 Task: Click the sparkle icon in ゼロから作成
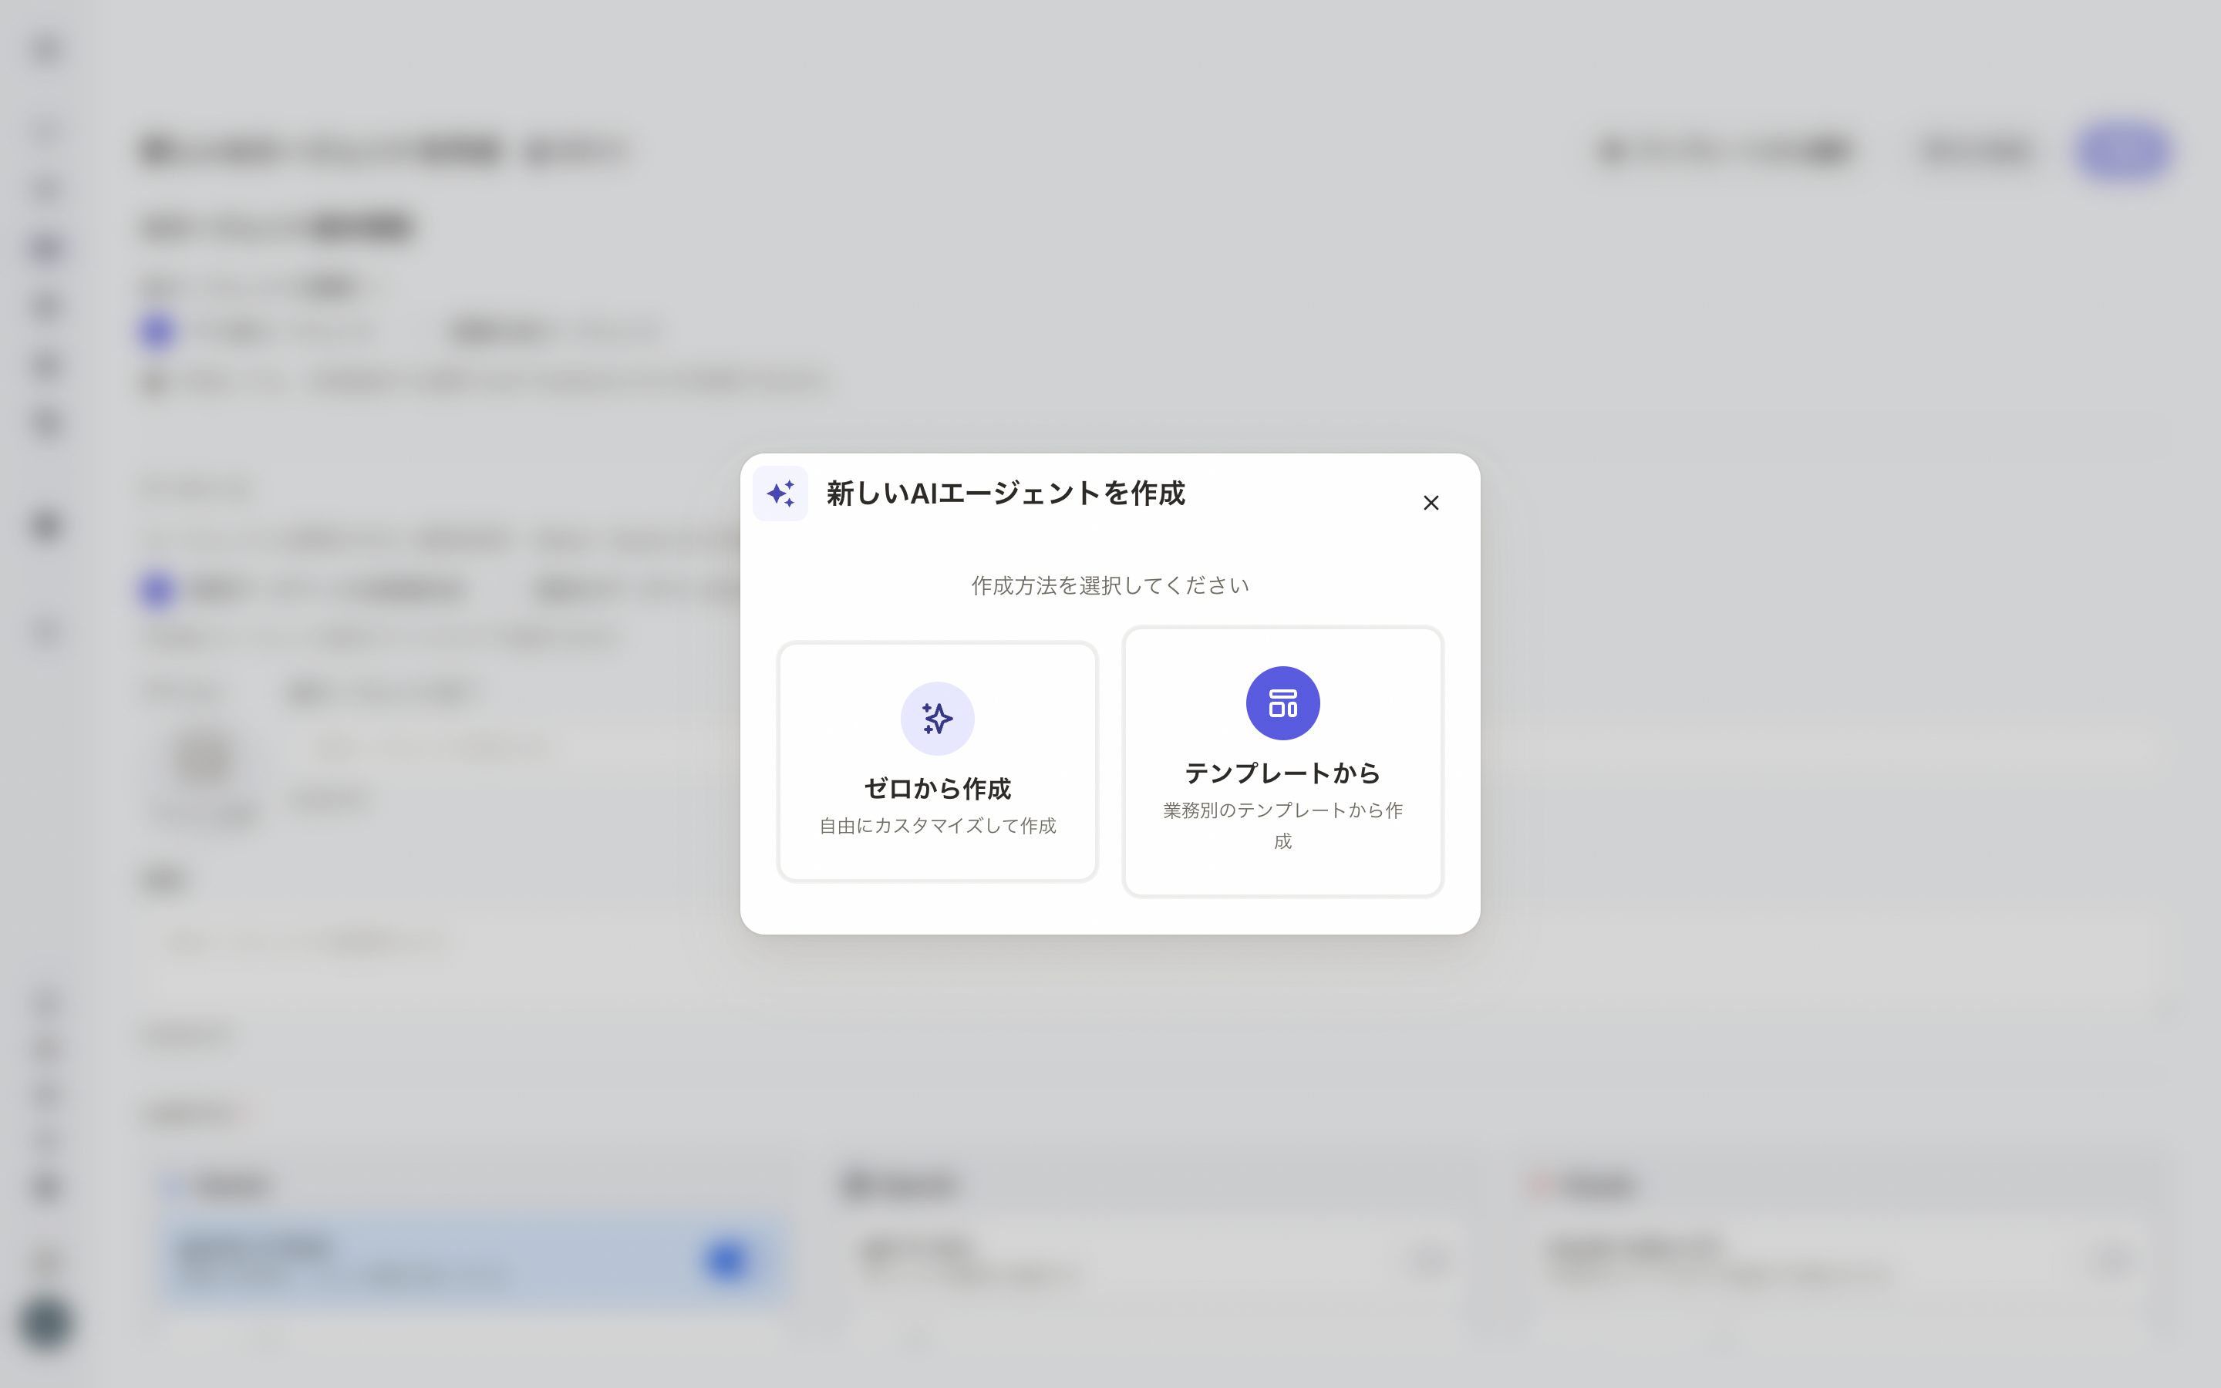[937, 718]
